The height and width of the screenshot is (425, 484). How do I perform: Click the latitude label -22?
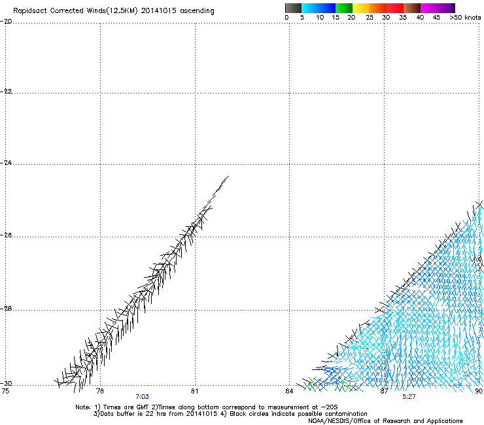(x=6, y=91)
